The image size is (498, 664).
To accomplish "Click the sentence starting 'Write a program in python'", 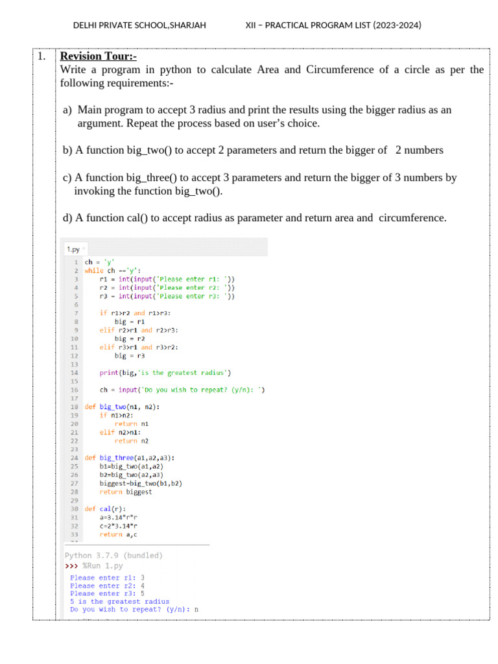I will pyautogui.click(x=272, y=77).
